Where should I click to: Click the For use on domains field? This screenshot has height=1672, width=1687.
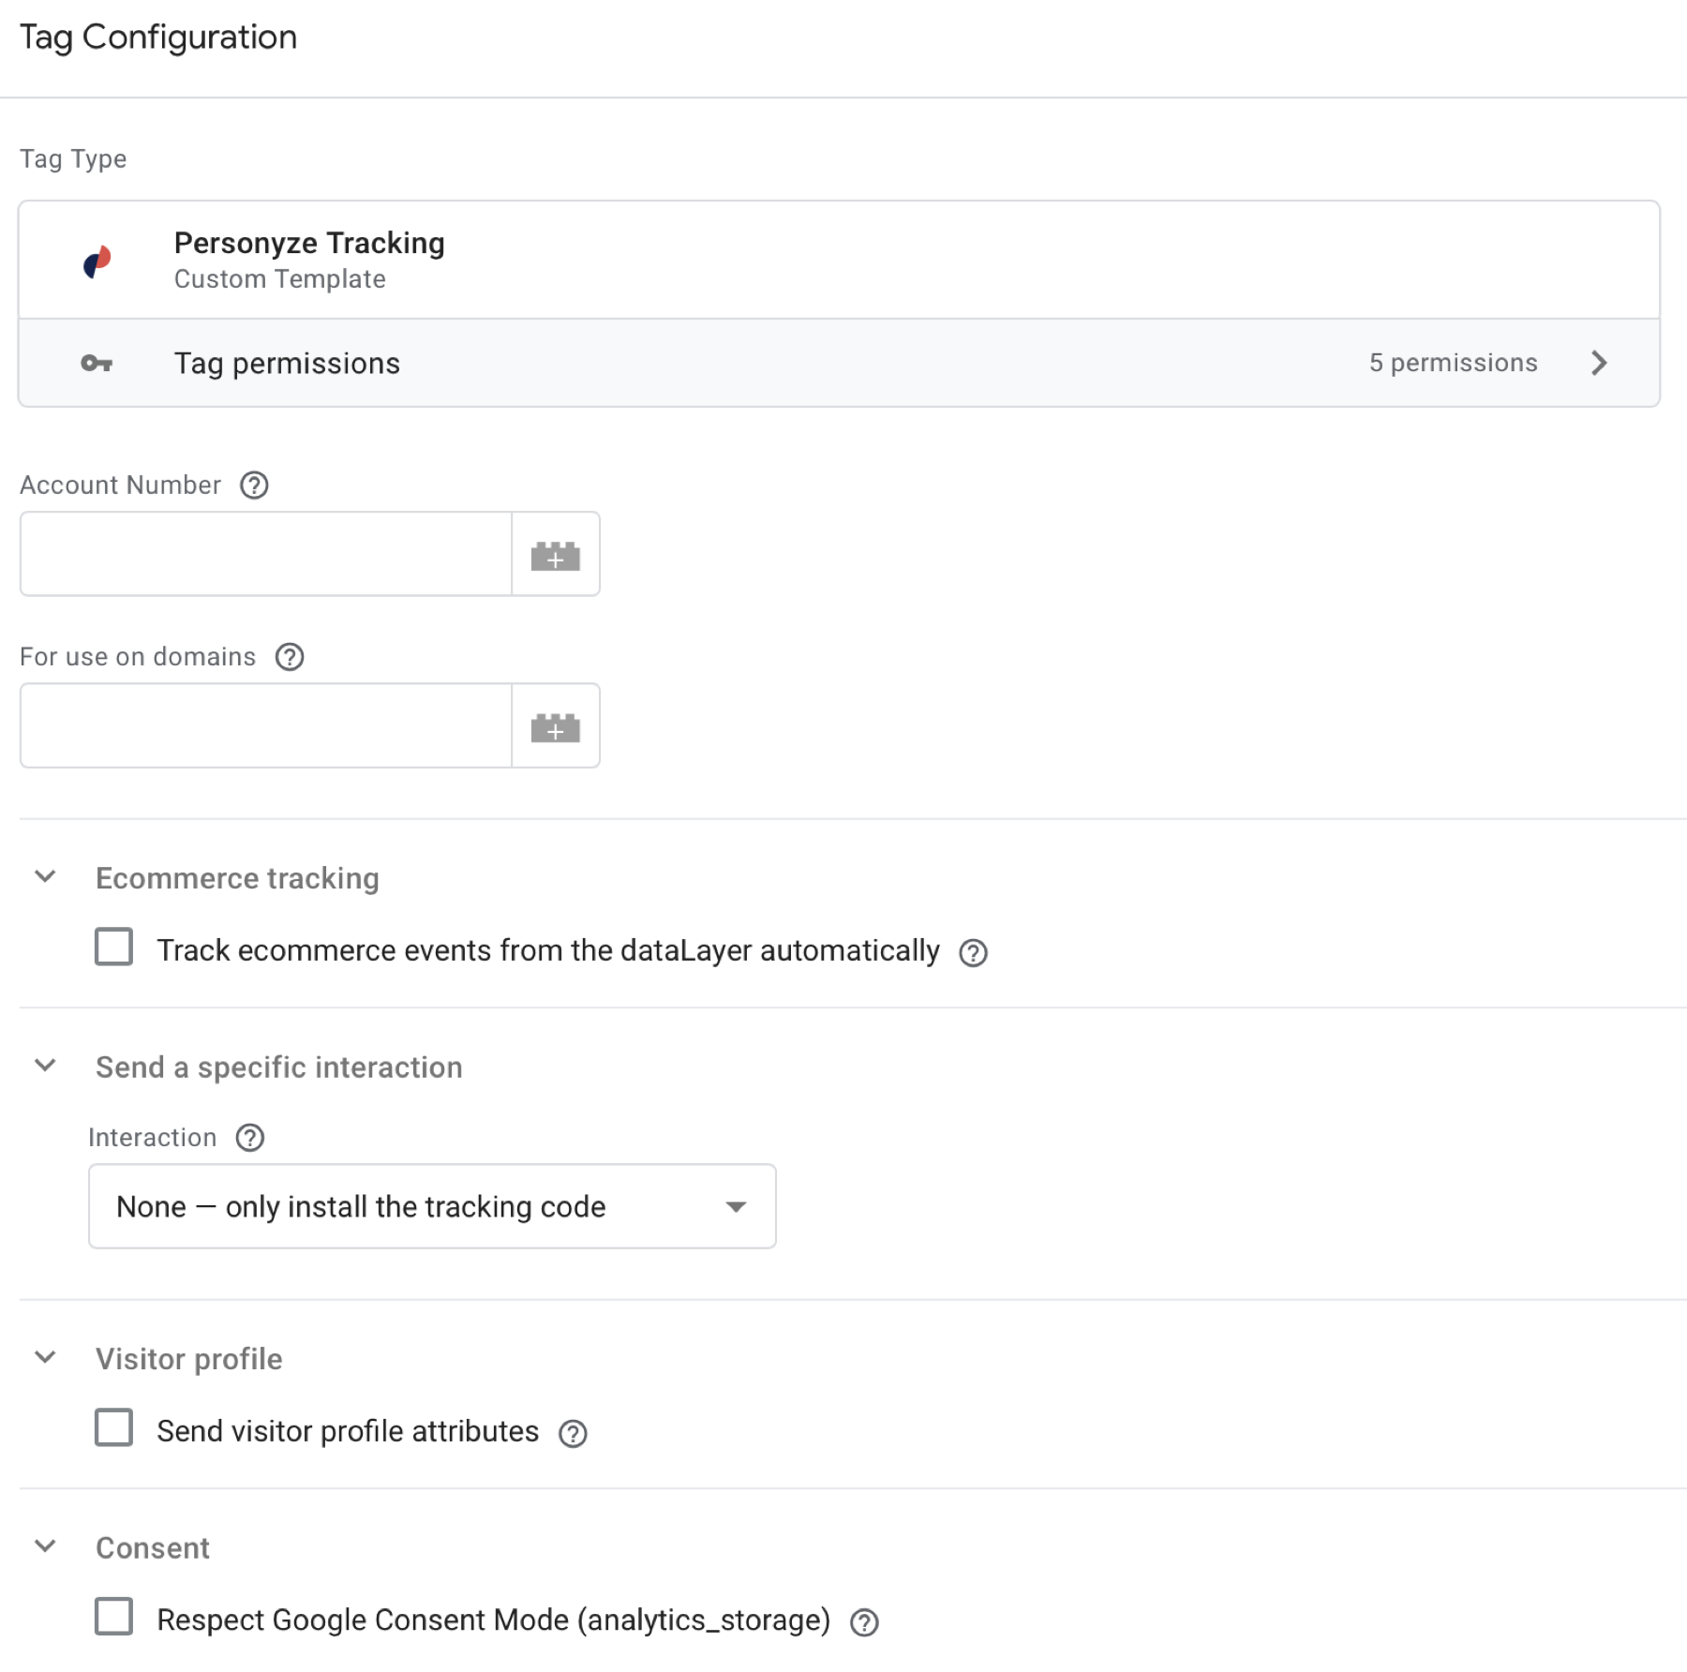tap(266, 725)
